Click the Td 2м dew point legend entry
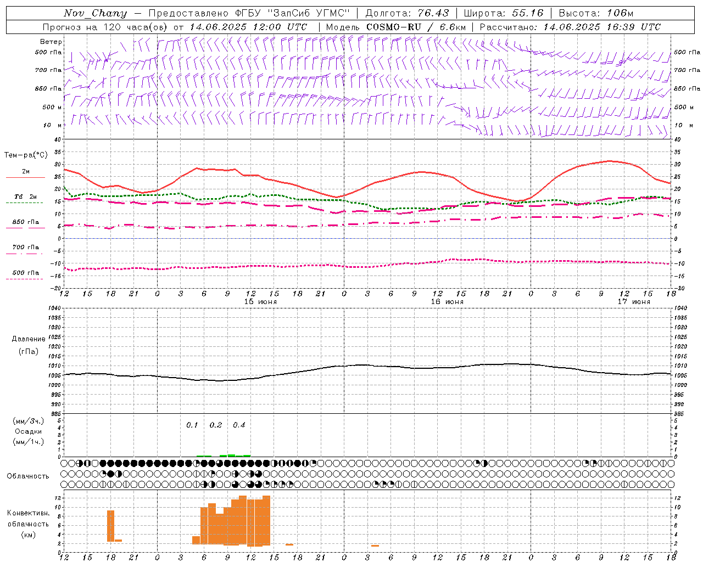This screenshot has width=703, height=562. click(25, 196)
